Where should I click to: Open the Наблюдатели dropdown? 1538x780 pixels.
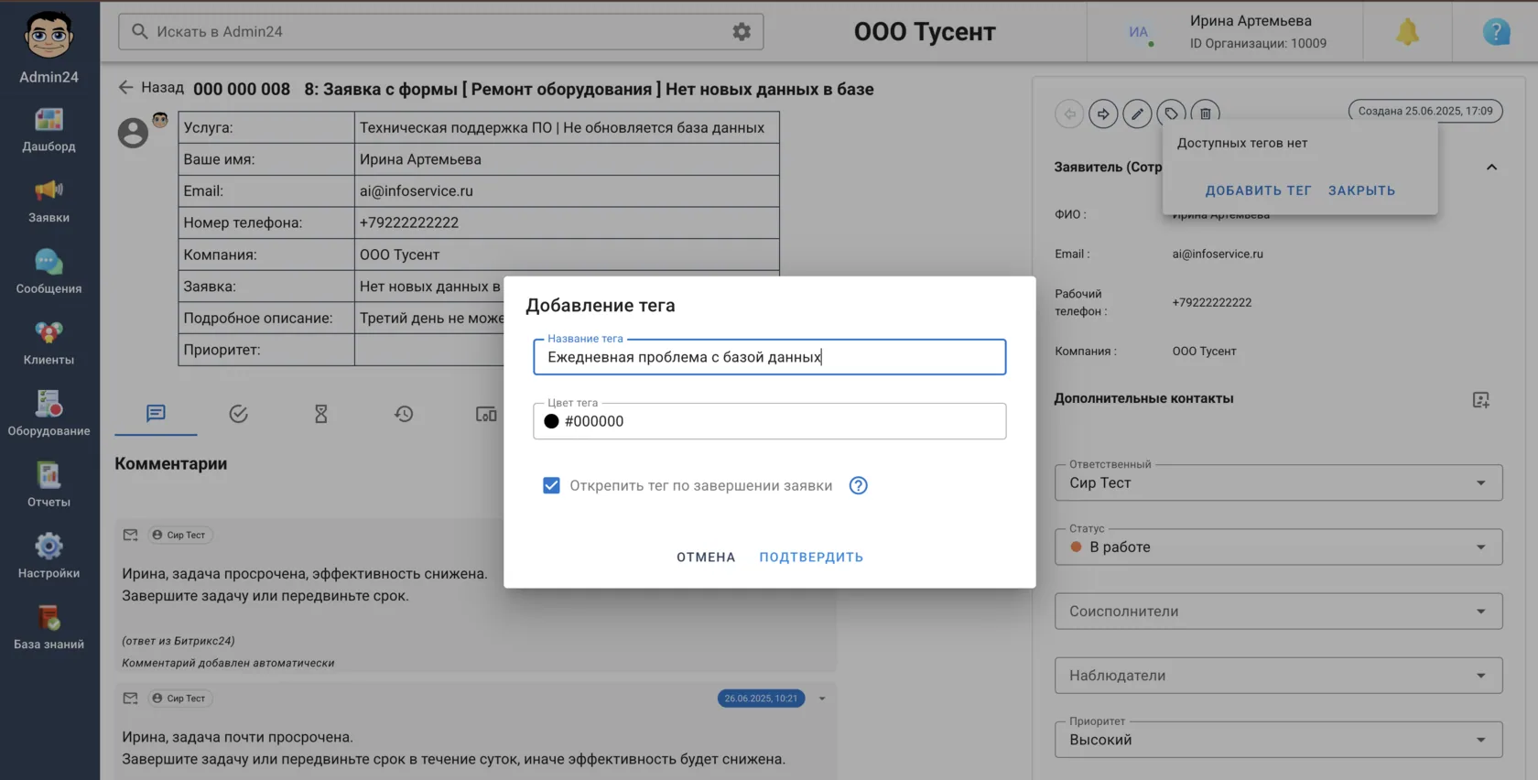[1278, 675]
